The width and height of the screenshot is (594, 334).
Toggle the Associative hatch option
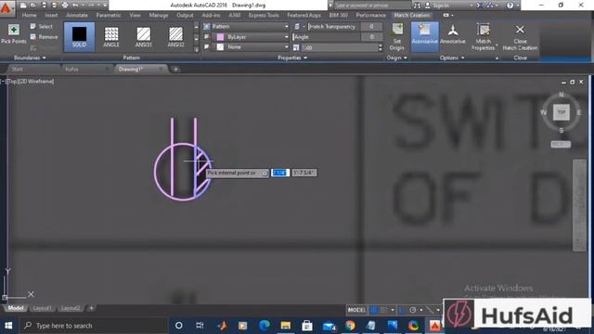coord(425,37)
